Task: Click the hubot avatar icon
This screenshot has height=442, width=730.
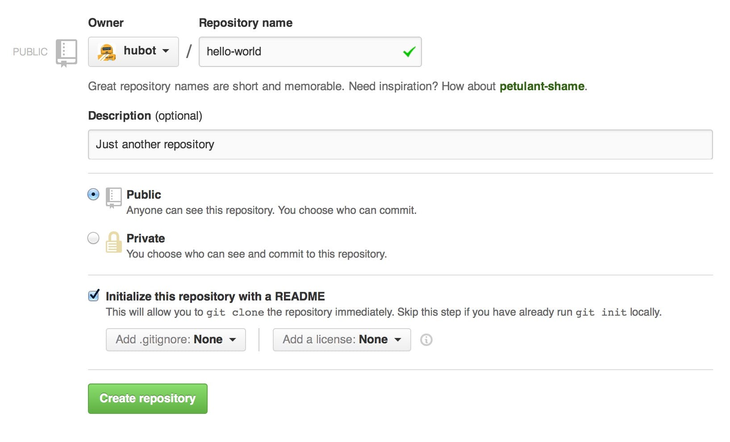Action: pos(107,51)
